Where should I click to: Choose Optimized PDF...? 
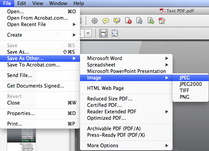[126, 118]
